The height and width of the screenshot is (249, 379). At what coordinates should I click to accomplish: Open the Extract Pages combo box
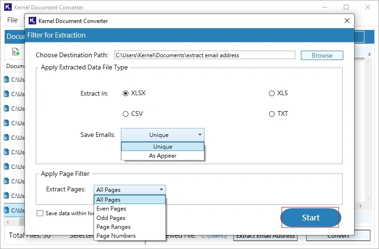click(x=130, y=190)
